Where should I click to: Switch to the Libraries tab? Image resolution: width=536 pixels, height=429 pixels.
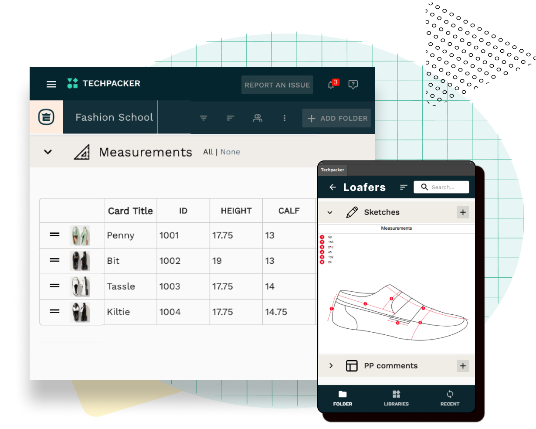[396, 398]
